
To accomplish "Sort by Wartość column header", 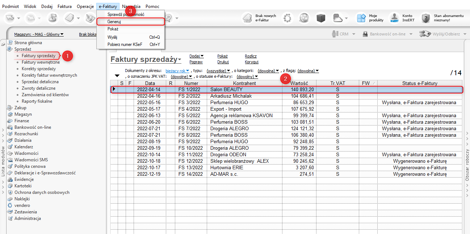I will (299, 84).
